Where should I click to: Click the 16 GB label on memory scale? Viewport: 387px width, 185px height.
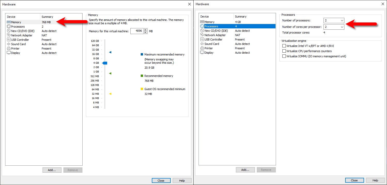point(95,54)
